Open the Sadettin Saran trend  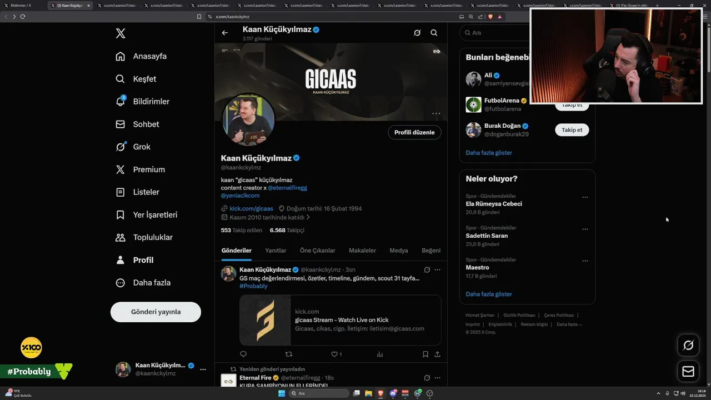pos(487,236)
